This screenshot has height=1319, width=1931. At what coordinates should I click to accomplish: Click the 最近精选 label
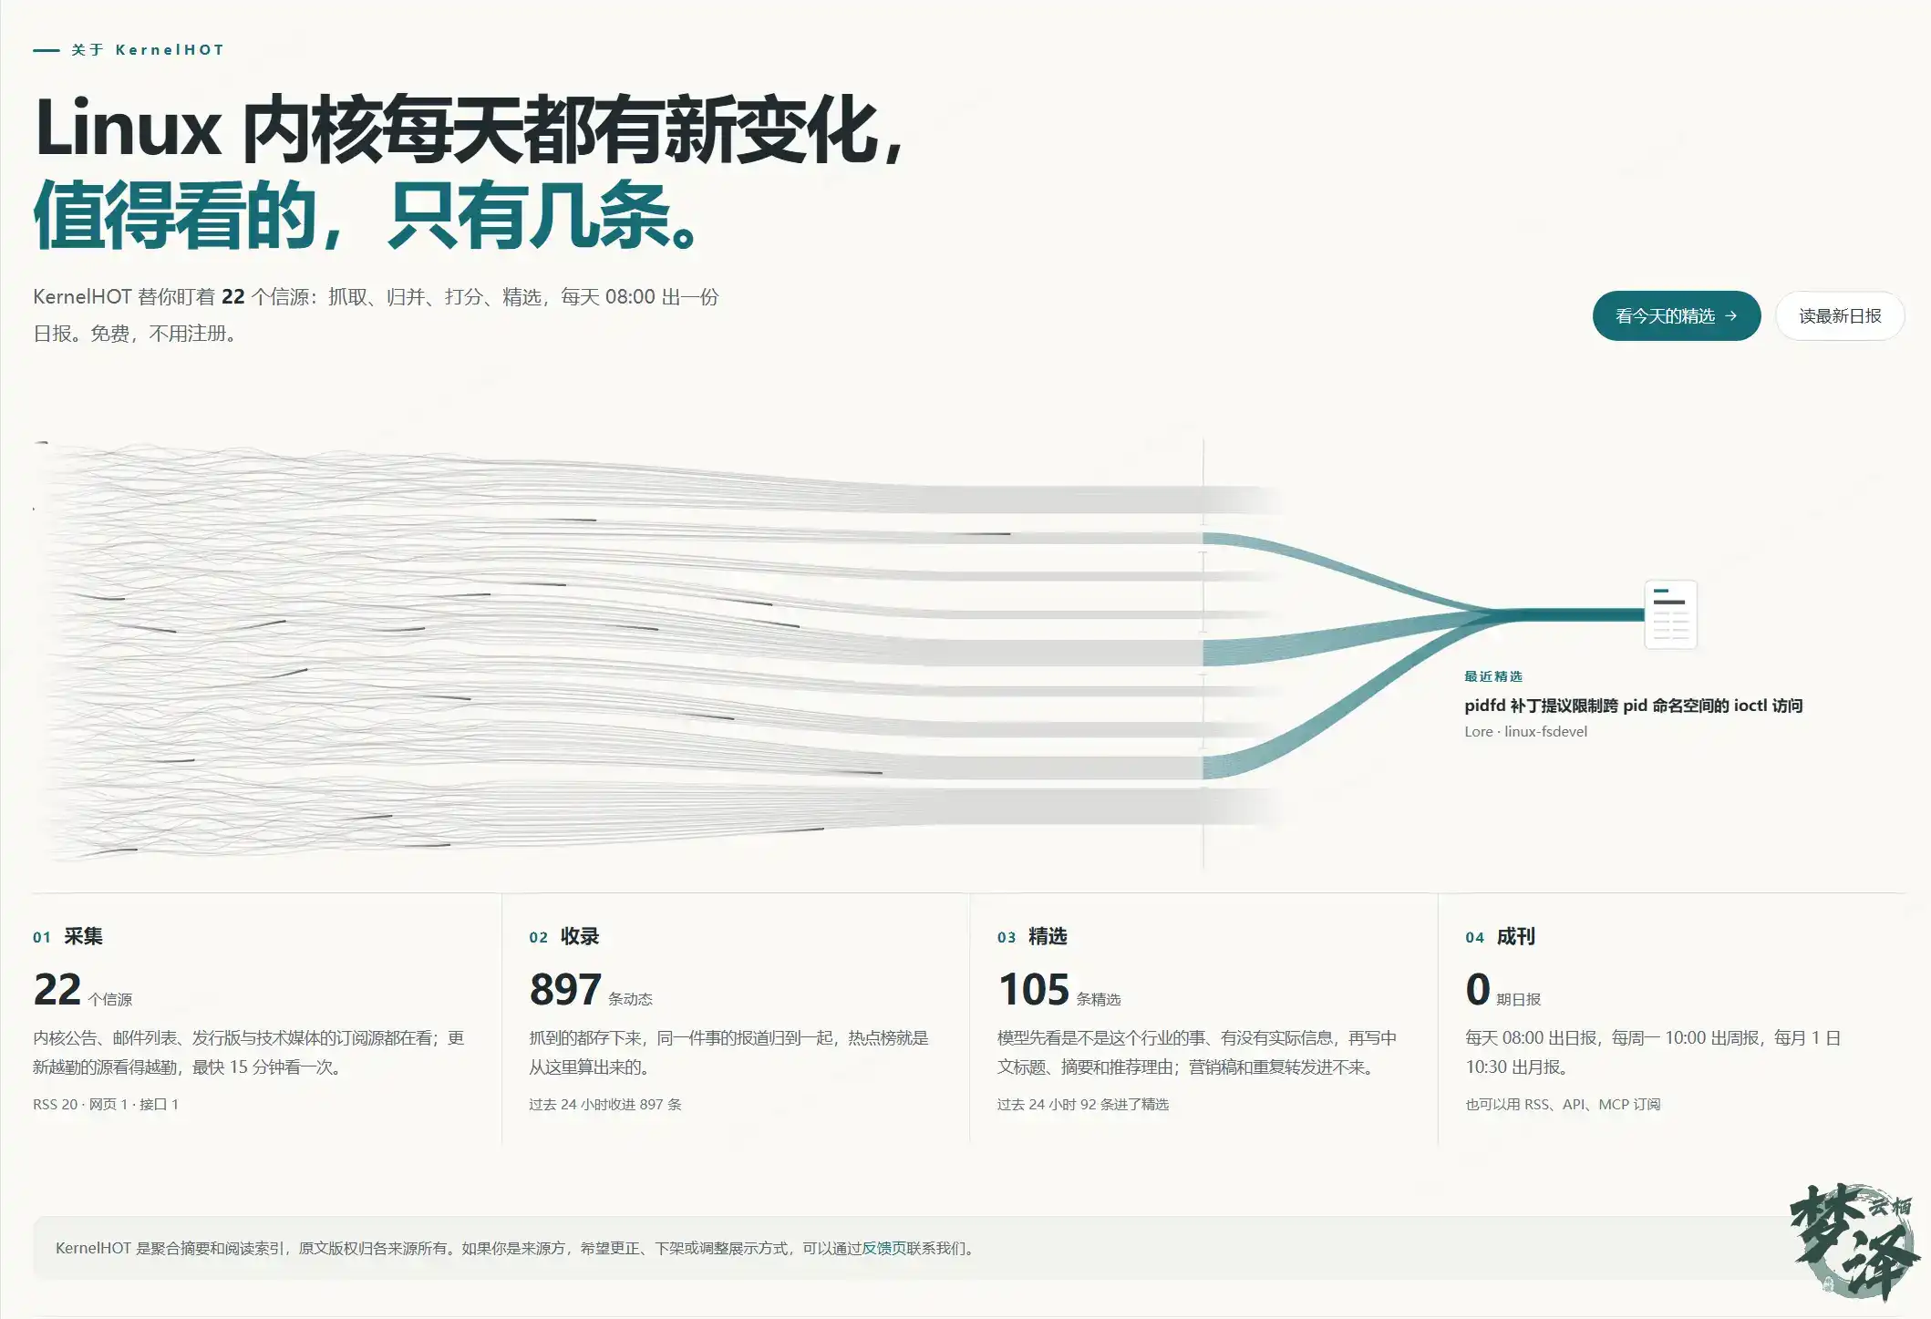1493,676
